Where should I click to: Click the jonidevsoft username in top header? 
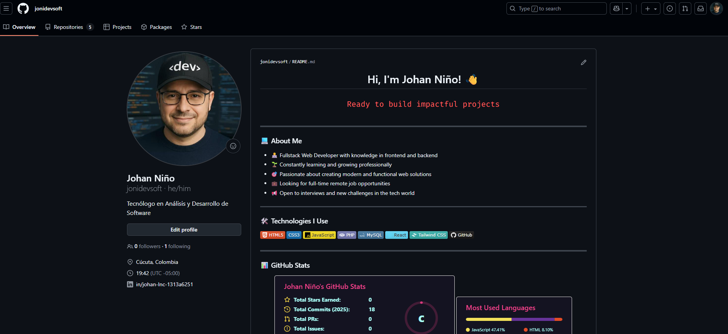pos(48,8)
